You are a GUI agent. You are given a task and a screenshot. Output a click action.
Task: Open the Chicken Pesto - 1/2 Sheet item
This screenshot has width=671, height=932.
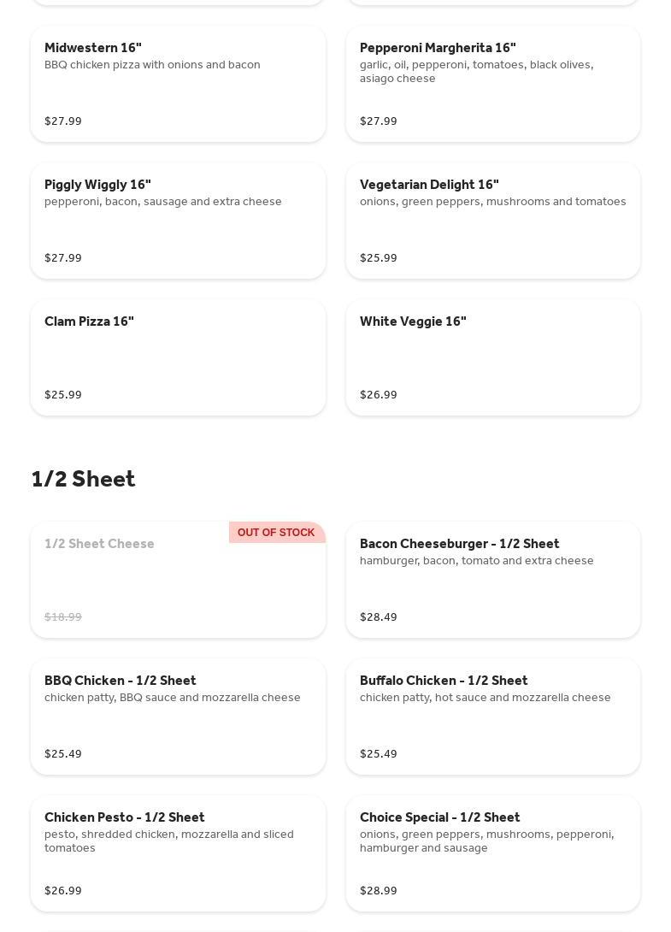tap(178, 854)
